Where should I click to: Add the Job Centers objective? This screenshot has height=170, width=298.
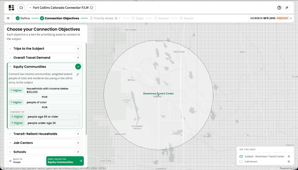coord(78,143)
